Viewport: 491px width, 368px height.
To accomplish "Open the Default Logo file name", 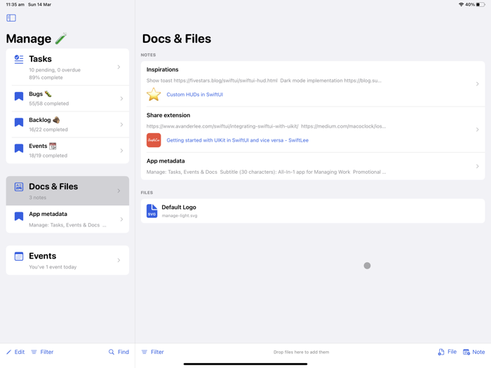I will [179, 207].
